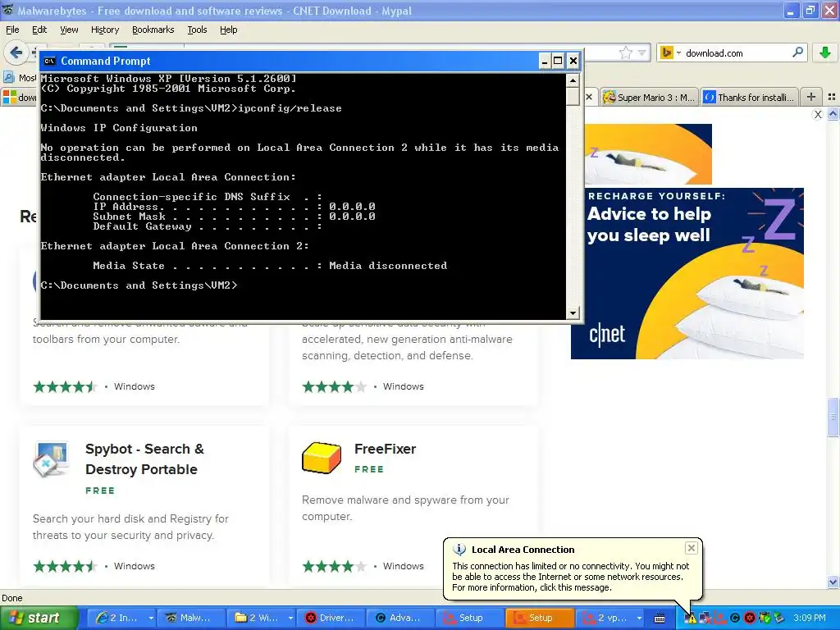The width and height of the screenshot is (840, 630).
Task: Click the search magnifier icon in search box
Action: [x=797, y=52]
